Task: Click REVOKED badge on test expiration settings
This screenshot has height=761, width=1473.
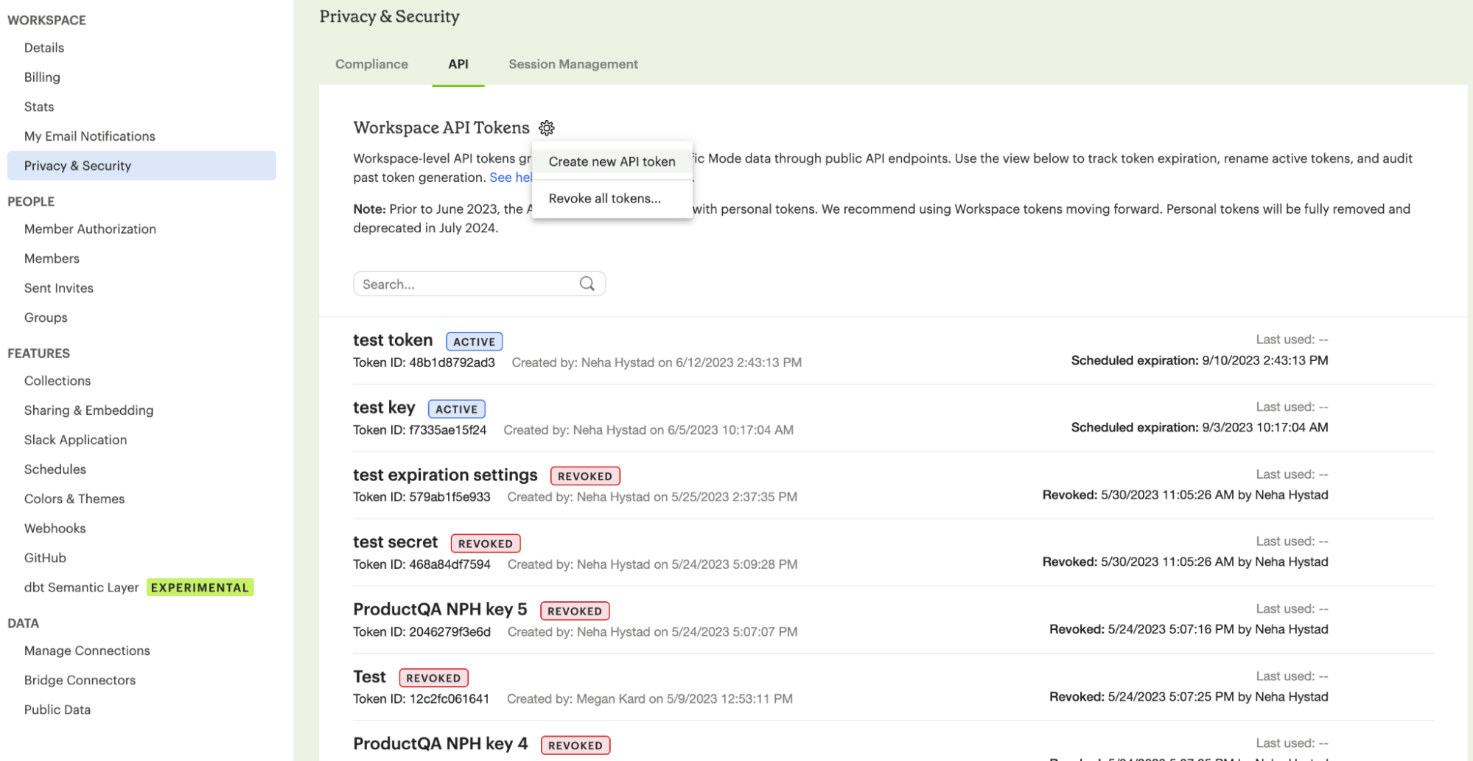Action: click(x=585, y=476)
